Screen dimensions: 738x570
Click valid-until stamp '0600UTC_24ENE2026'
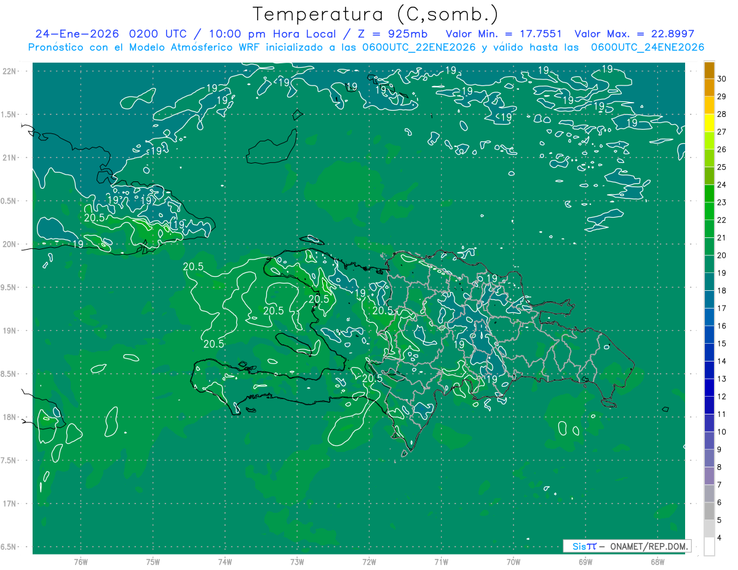(648, 47)
